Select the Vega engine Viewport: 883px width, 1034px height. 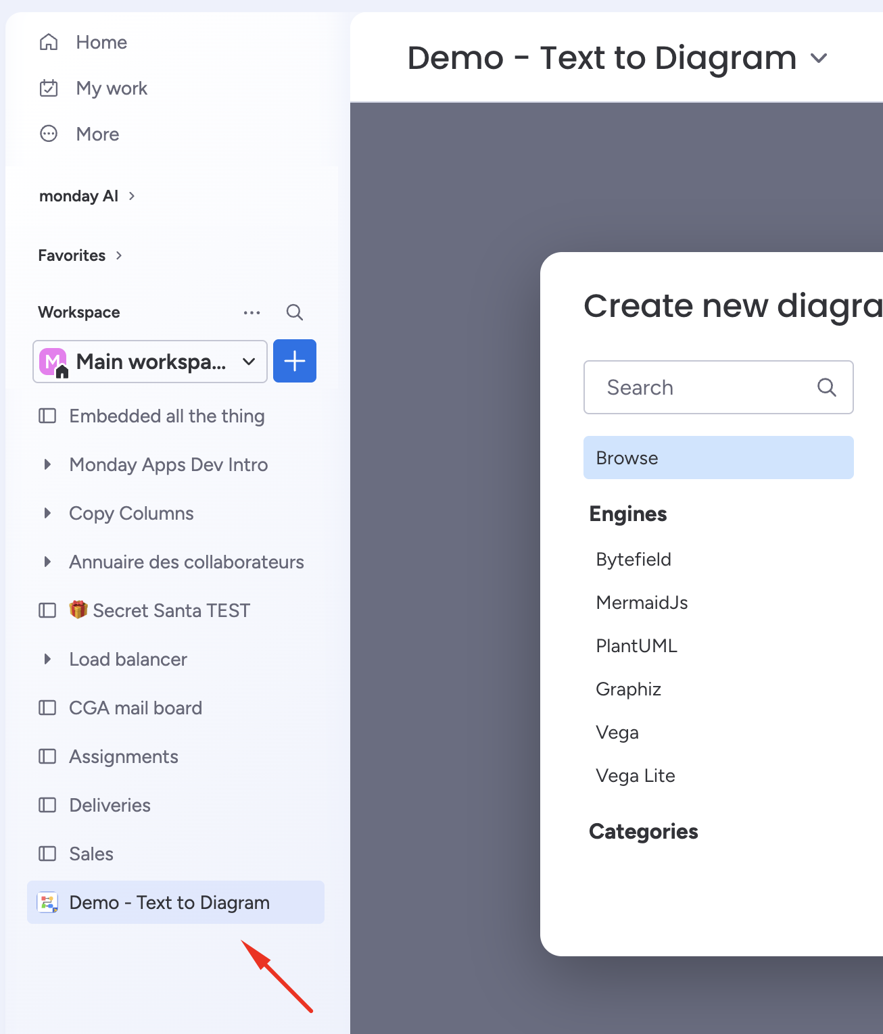point(617,733)
